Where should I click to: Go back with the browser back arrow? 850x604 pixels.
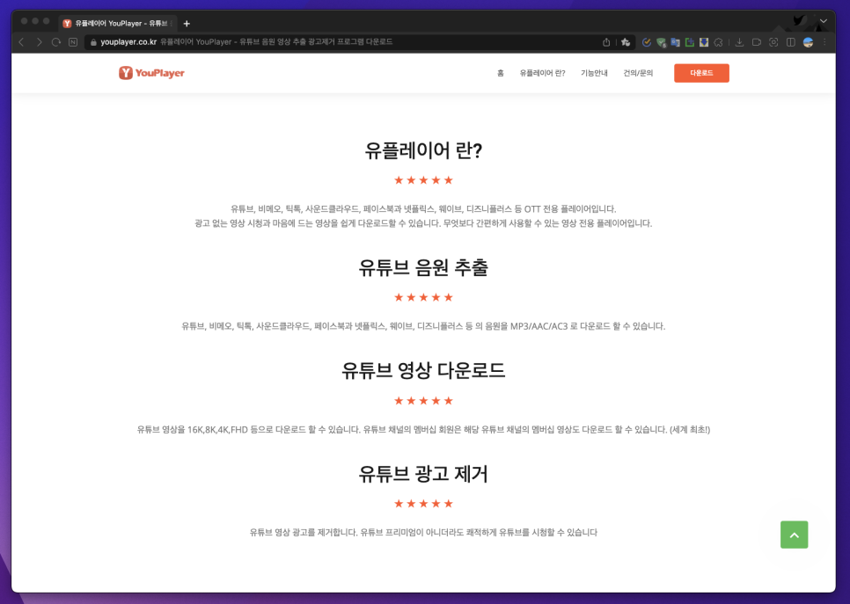(x=22, y=42)
